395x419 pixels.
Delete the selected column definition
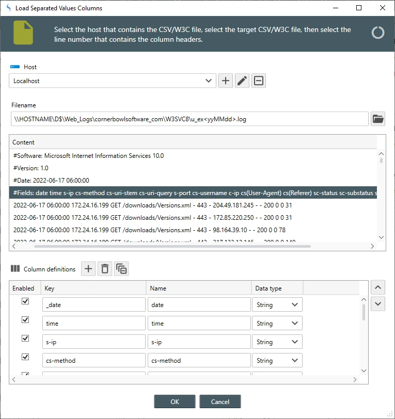coord(105,269)
